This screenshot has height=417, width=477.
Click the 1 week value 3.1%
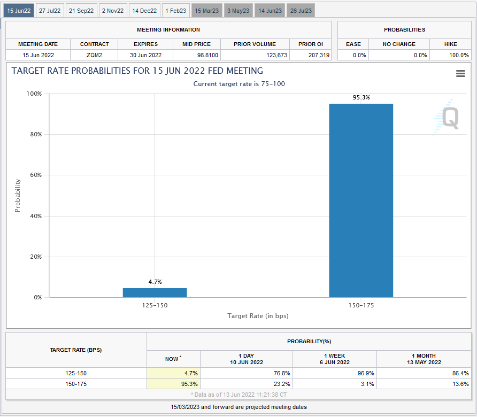point(367,384)
